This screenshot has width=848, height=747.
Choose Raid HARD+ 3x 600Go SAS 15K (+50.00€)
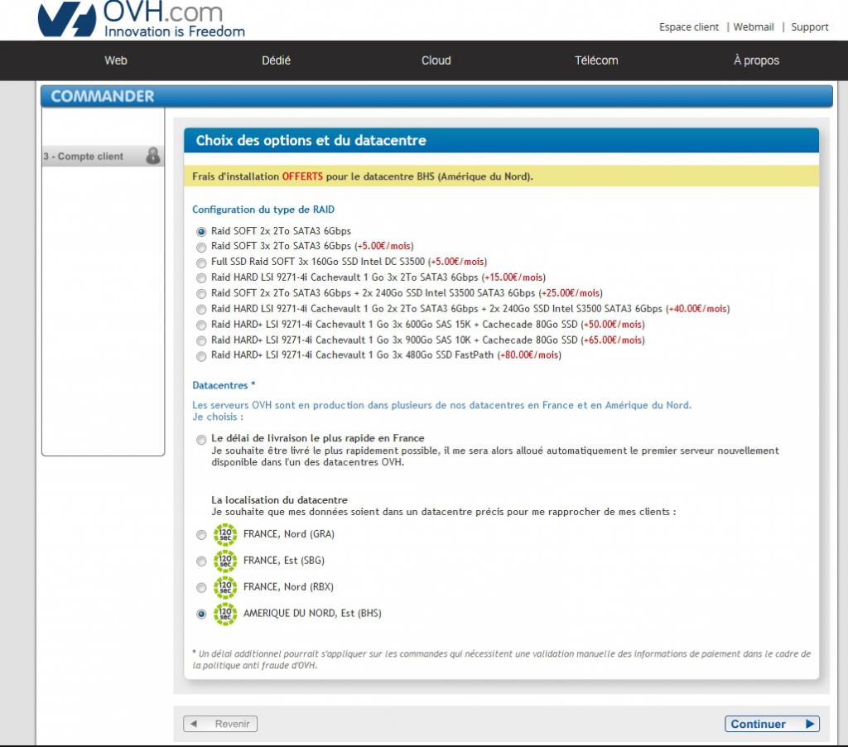point(201,325)
